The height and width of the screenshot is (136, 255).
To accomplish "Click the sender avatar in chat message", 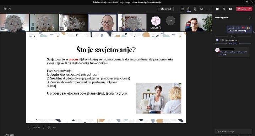I will click(217, 50).
